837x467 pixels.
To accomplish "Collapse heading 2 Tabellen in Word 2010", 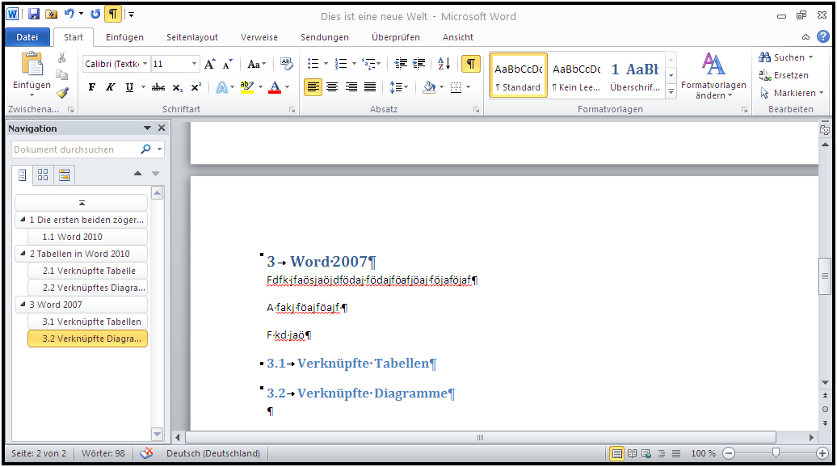I will [x=23, y=254].
